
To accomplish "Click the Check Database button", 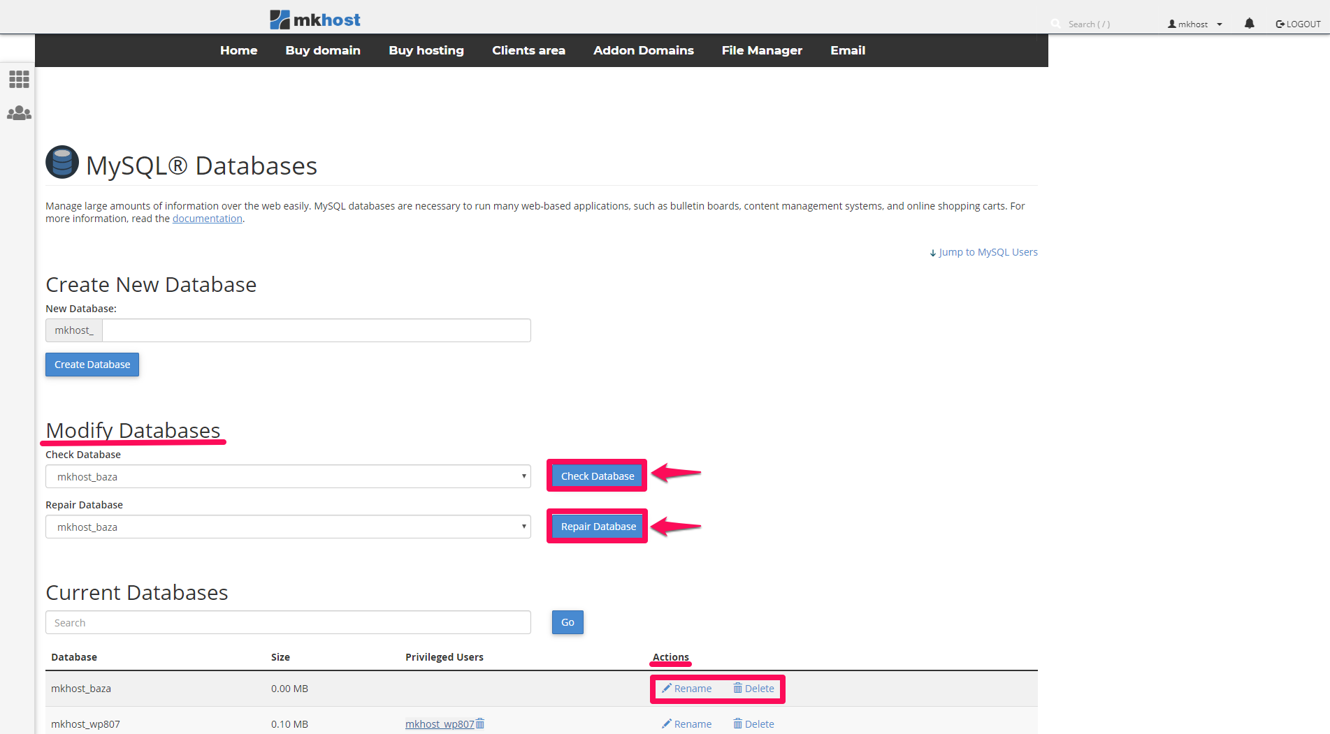I will pyautogui.click(x=598, y=476).
